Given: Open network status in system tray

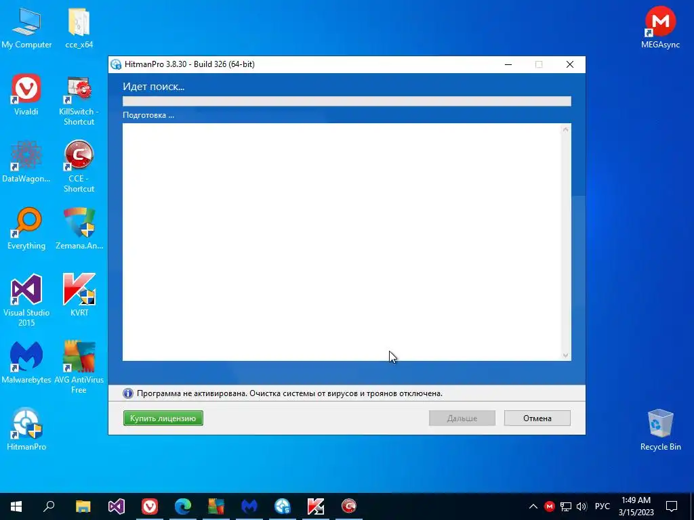Looking at the screenshot, I should pos(565,506).
